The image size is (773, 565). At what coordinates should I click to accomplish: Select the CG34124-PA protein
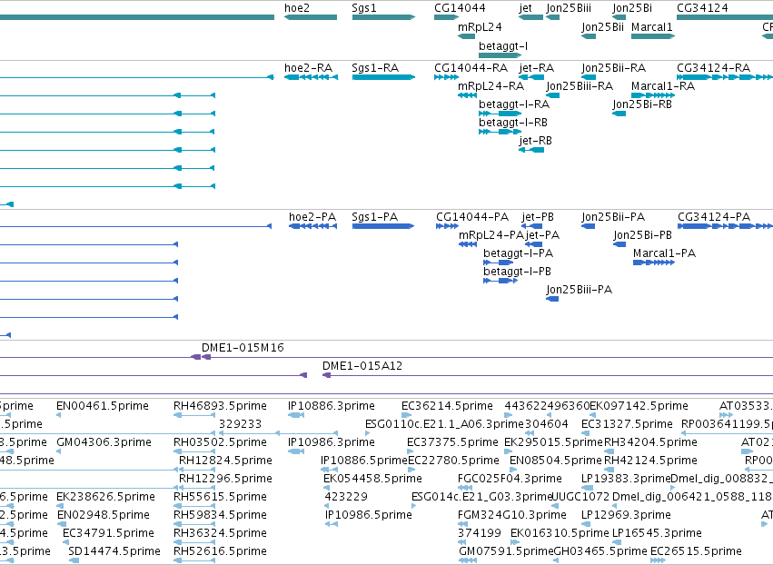coord(725,226)
